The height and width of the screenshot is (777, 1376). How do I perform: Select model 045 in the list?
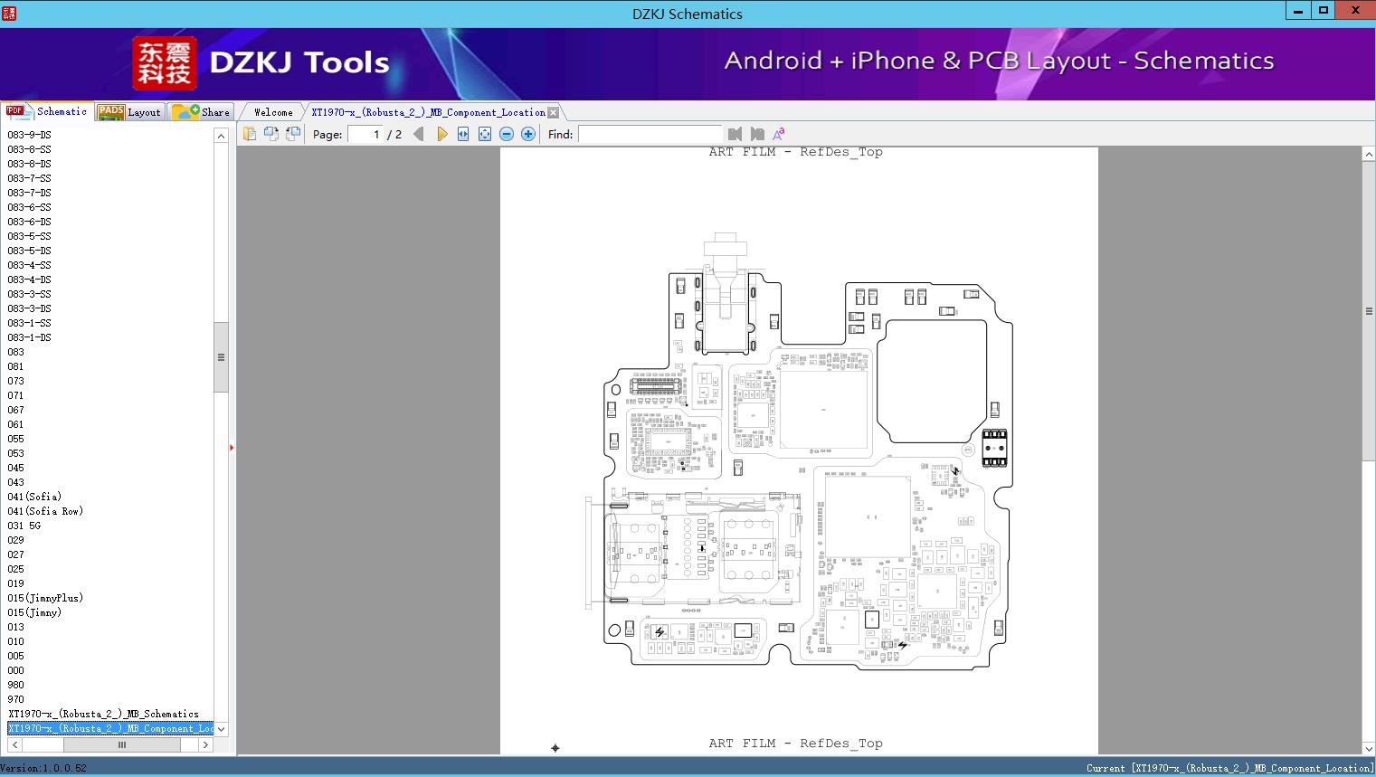[x=15, y=468]
